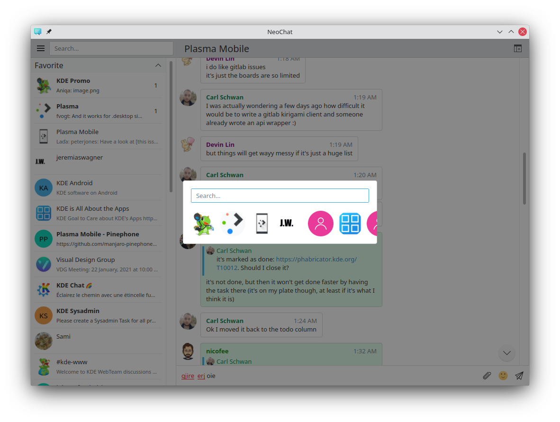Send message with paper plane icon
The height and width of the screenshot is (422, 560).
[519, 376]
